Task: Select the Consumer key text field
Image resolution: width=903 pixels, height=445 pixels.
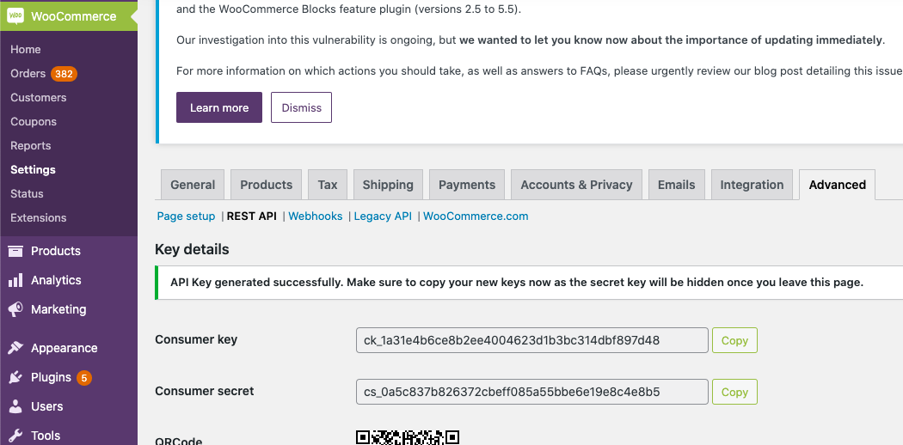Action: (x=532, y=340)
